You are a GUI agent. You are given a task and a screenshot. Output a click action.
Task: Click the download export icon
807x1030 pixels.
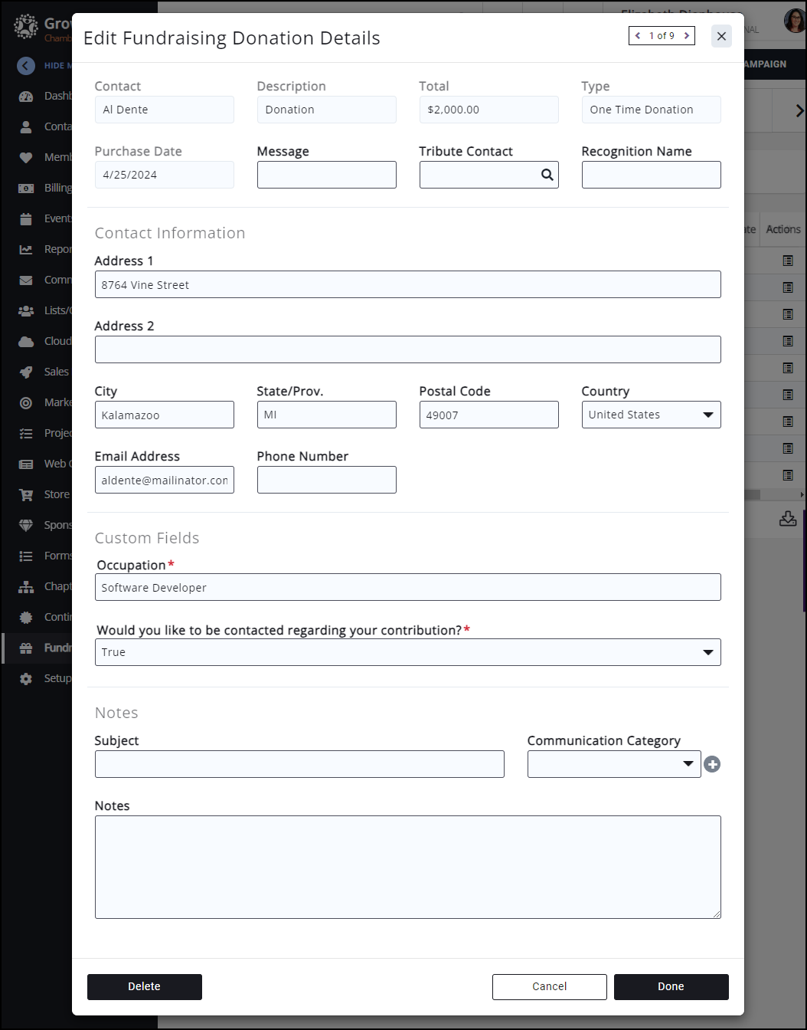(x=788, y=519)
